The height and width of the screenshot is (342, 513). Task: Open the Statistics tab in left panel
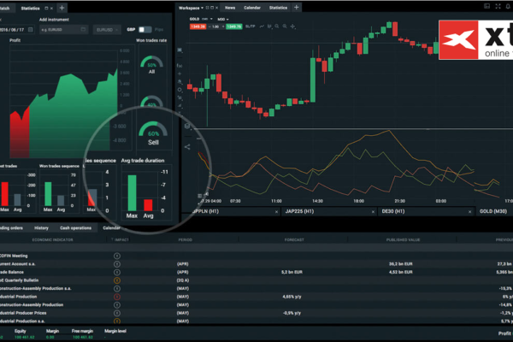click(x=30, y=9)
